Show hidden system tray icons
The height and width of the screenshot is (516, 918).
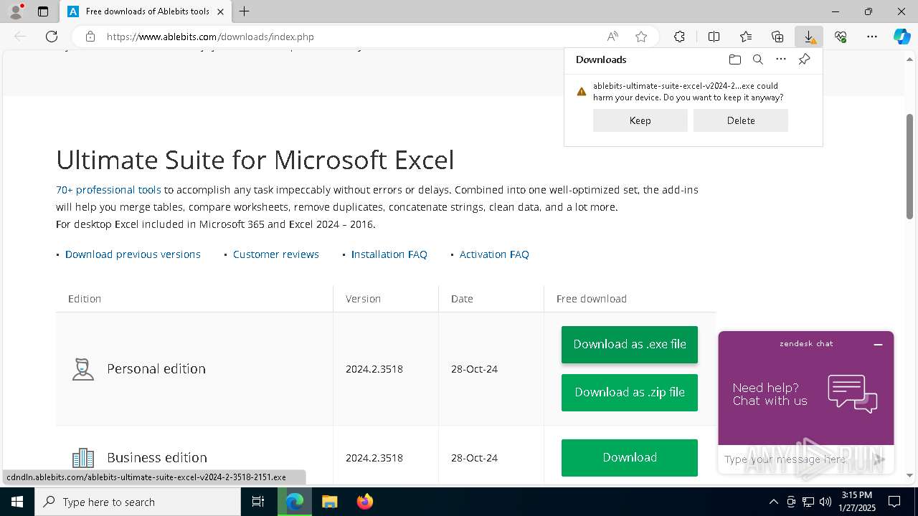[773, 502]
